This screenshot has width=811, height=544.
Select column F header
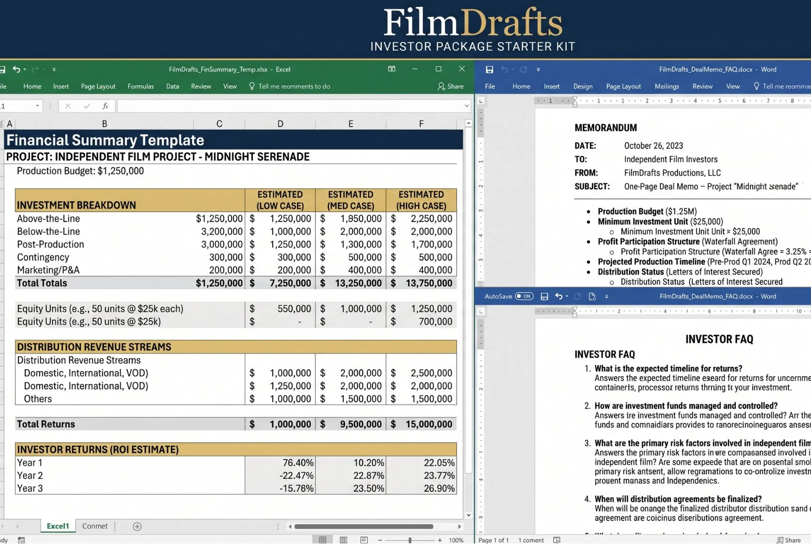tap(421, 124)
